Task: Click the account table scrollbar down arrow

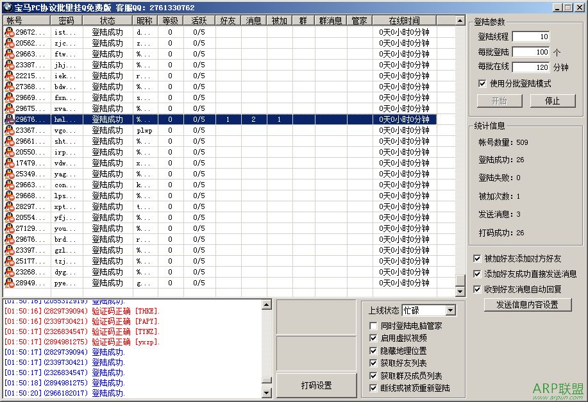Action: 460,291
